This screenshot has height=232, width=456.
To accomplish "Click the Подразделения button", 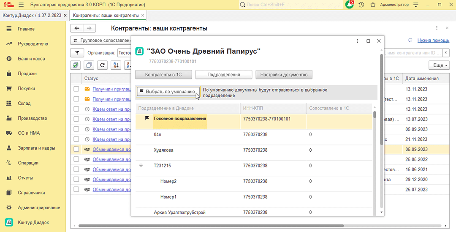I will (224, 74).
